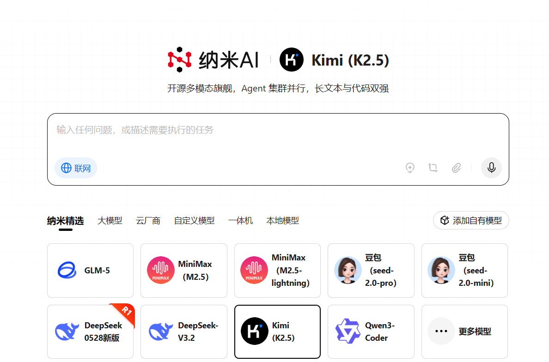Image resolution: width=549 pixels, height=362 pixels.
Task: Click the ellipsis icon on 更多模型 card
Action: point(441,331)
